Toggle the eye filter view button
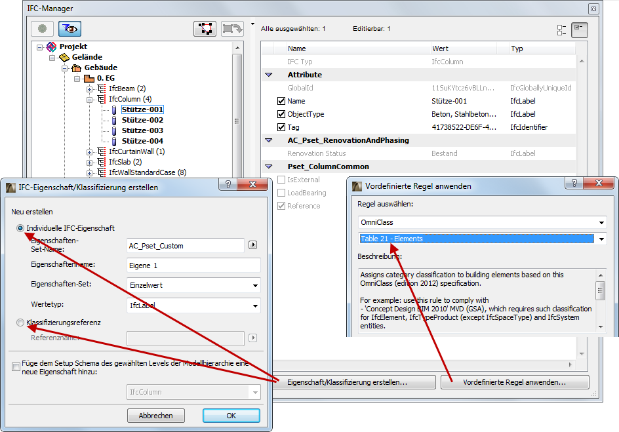619x432 pixels. click(x=70, y=29)
